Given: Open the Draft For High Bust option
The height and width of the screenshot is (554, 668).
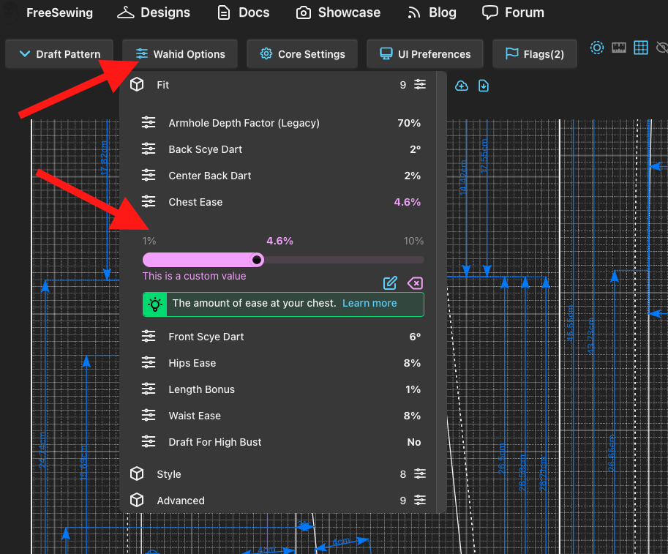Looking at the screenshot, I should 281,442.
